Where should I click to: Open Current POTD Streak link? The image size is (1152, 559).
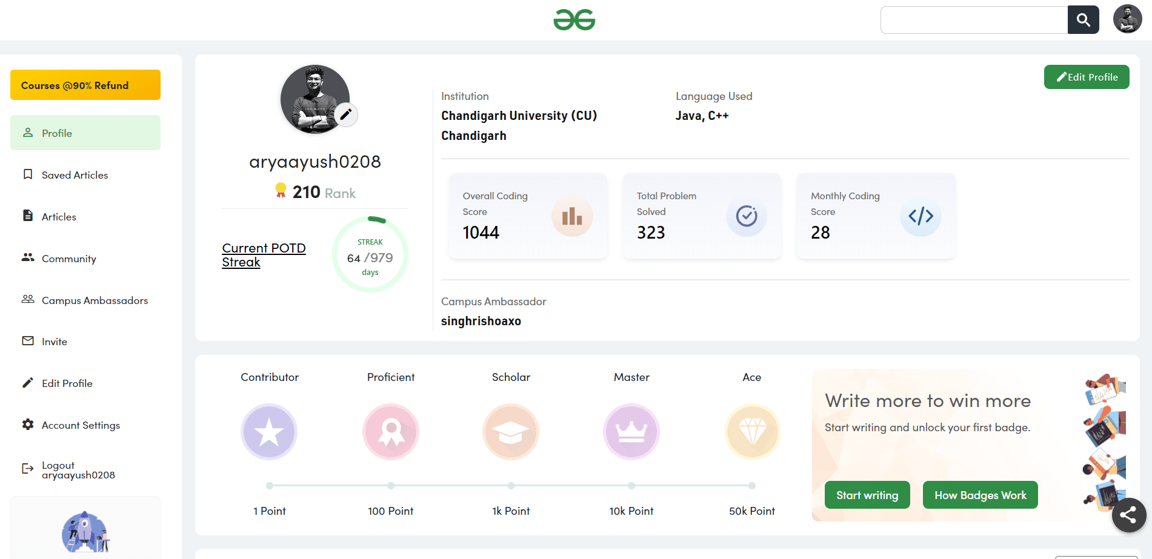click(264, 255)
